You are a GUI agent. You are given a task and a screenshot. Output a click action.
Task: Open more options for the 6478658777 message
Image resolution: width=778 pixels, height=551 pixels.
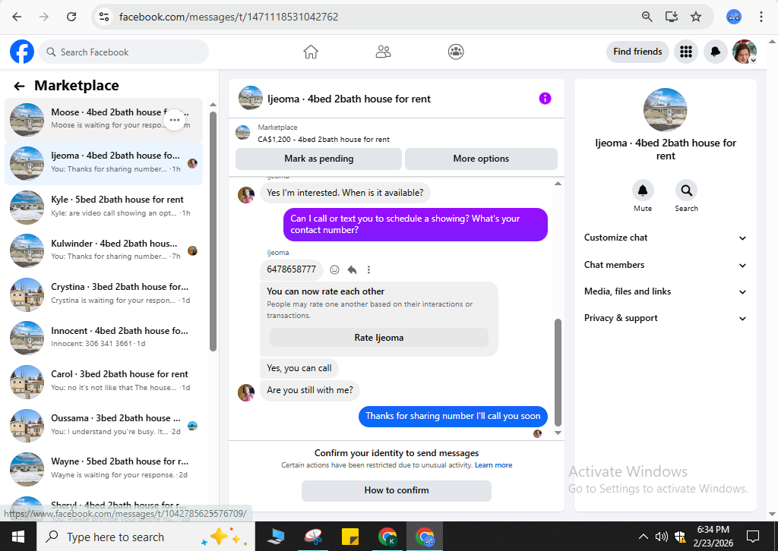368,269
